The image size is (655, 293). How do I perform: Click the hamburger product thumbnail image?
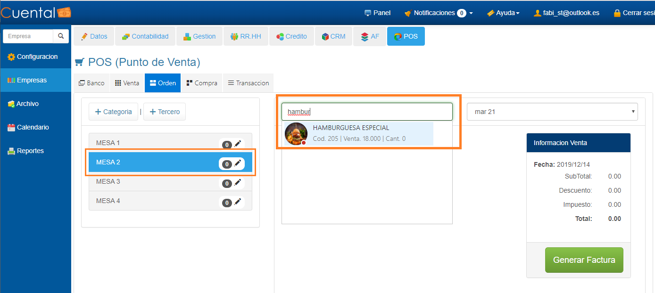pos(296,134)
